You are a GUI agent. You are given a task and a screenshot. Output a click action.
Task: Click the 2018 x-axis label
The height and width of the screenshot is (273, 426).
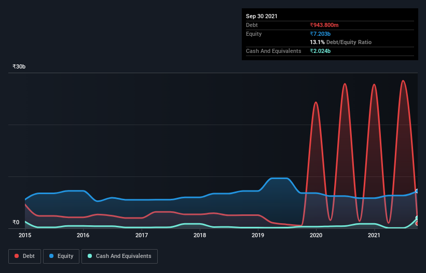coord(200,235)
